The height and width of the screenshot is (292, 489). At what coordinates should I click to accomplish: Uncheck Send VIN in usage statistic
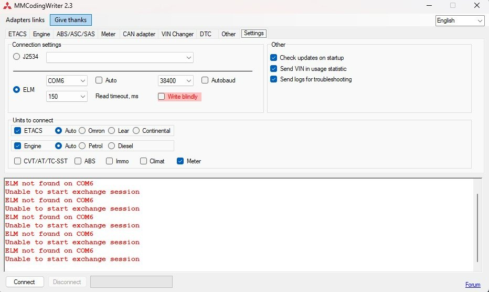point(273,69)
